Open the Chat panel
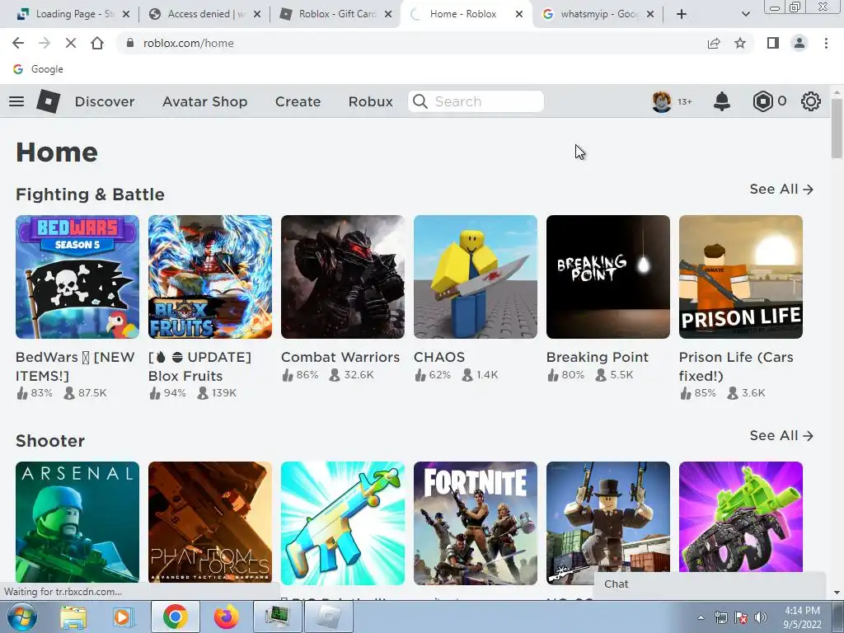The image size is (844, 633). [x=710, y=584]
